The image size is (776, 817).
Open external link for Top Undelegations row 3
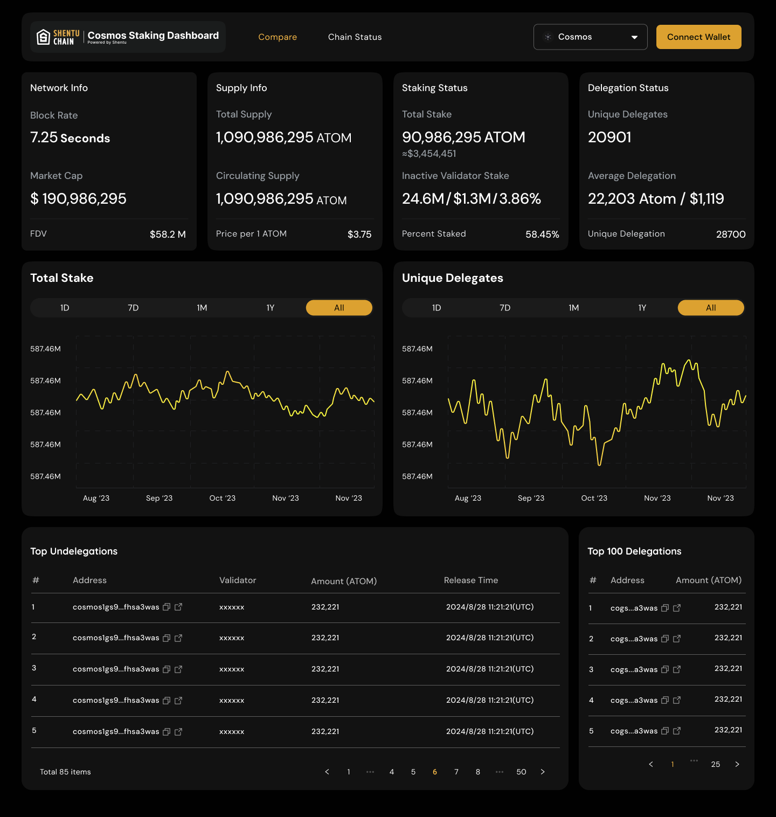[x=178, y=669]
